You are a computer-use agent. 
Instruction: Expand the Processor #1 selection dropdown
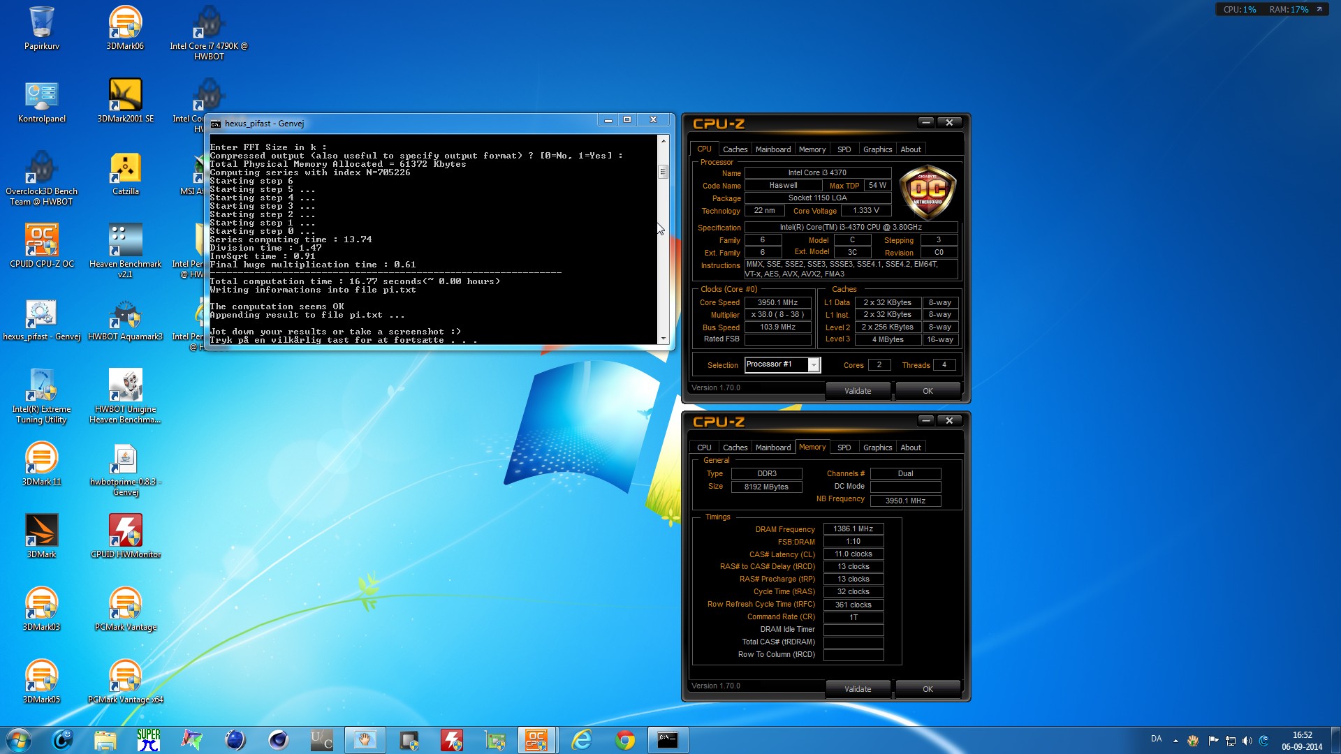814,364
